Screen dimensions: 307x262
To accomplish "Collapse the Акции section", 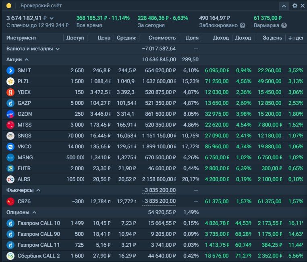I will coord(27,60).
